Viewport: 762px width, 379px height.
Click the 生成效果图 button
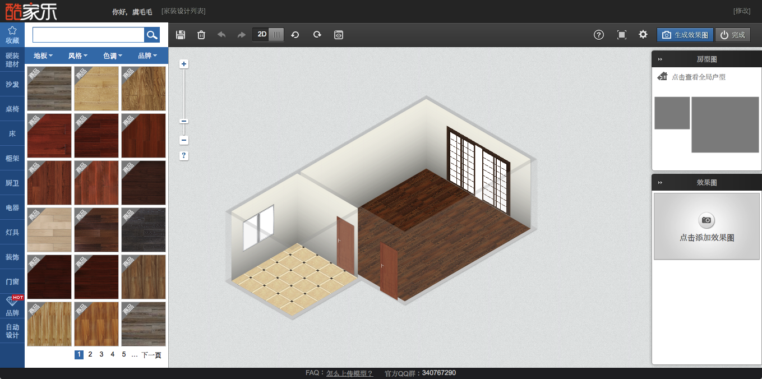tap(685, 35)
